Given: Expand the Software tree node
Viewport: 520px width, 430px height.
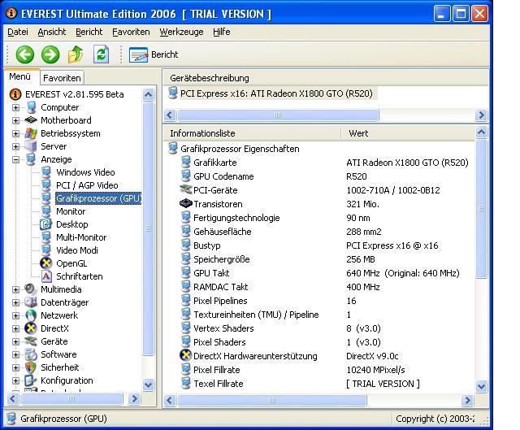Looking at the screenshot, I should tap(15, 354).
